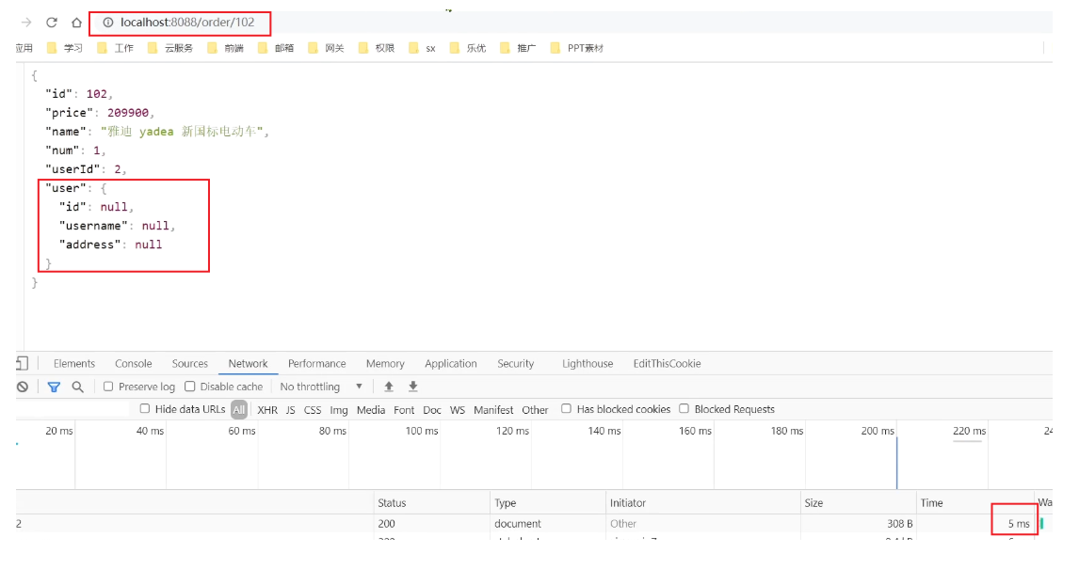
Task: Switch to the Console tab
Action: (x=134, y=364)
